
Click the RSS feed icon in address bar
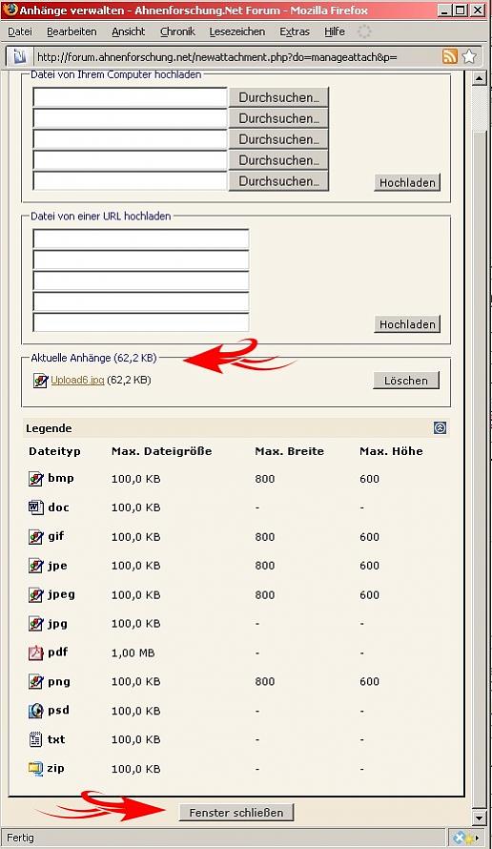pos(449,56)
